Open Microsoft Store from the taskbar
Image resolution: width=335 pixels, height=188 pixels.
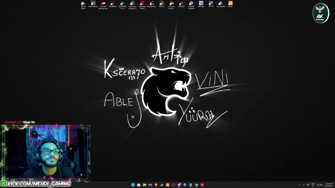[x=139, y=185]
